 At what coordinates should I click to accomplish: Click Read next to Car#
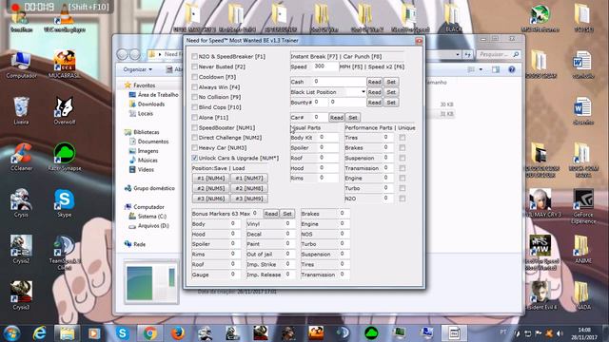point(336,118)
